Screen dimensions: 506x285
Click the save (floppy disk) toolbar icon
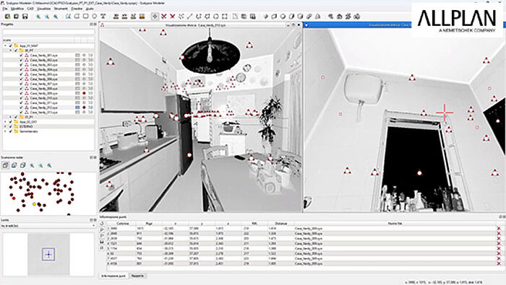[25, 17]
